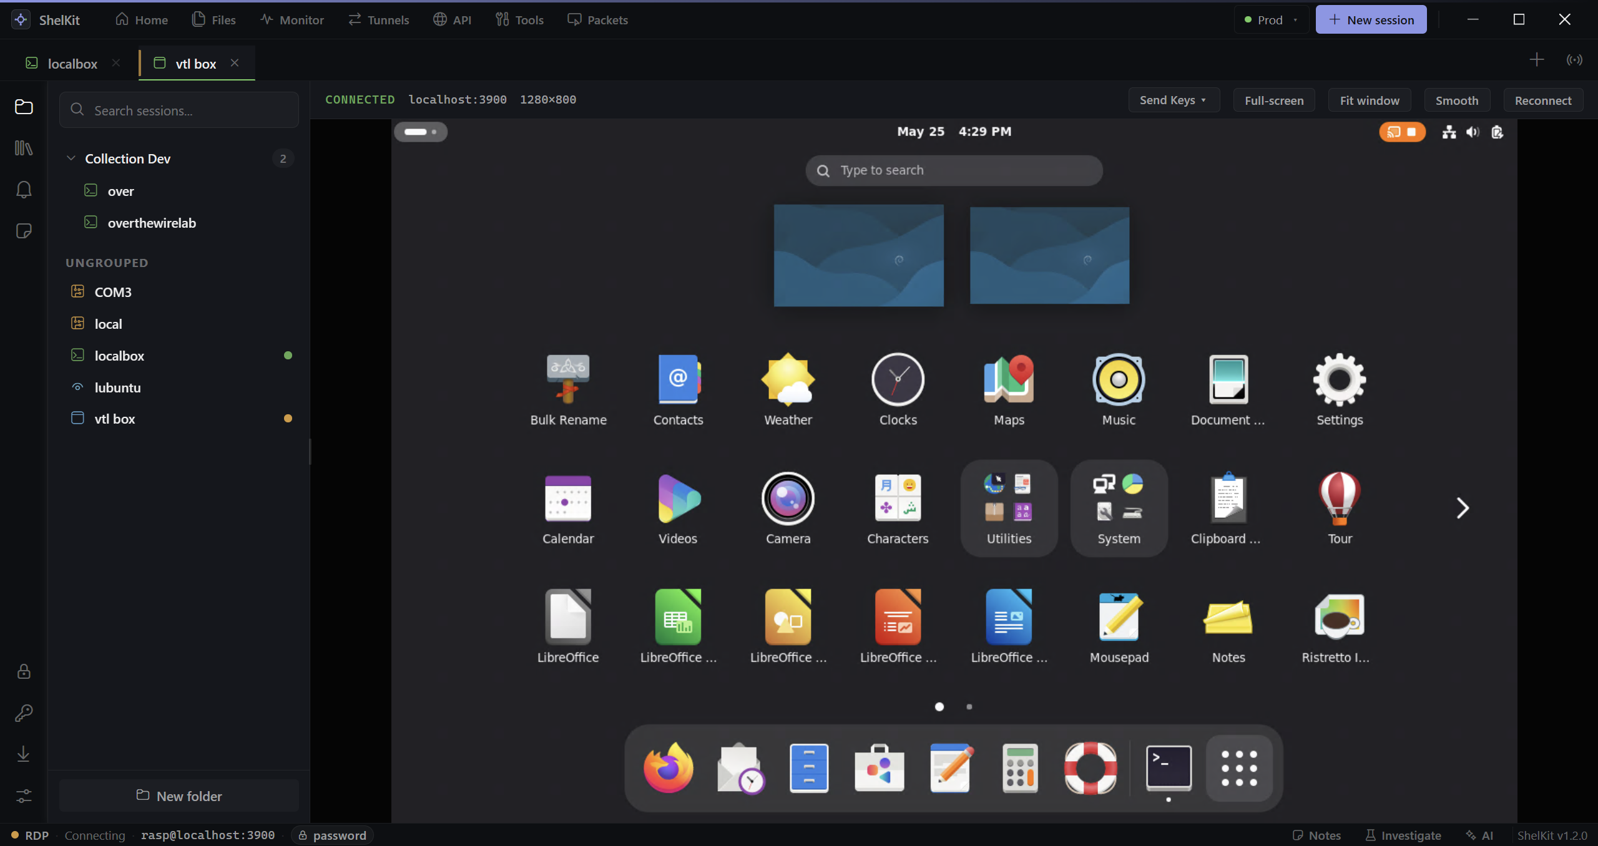The image size is (1598, 846).
Task: Go to the Home menu
Action: 142,19
